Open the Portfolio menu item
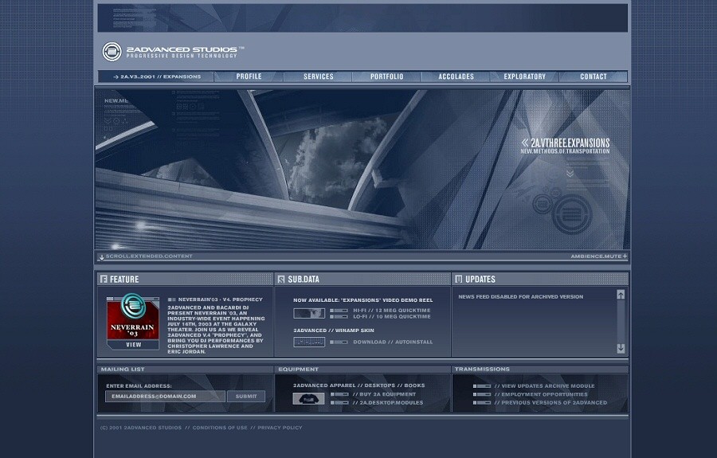 tap(387, 76)
